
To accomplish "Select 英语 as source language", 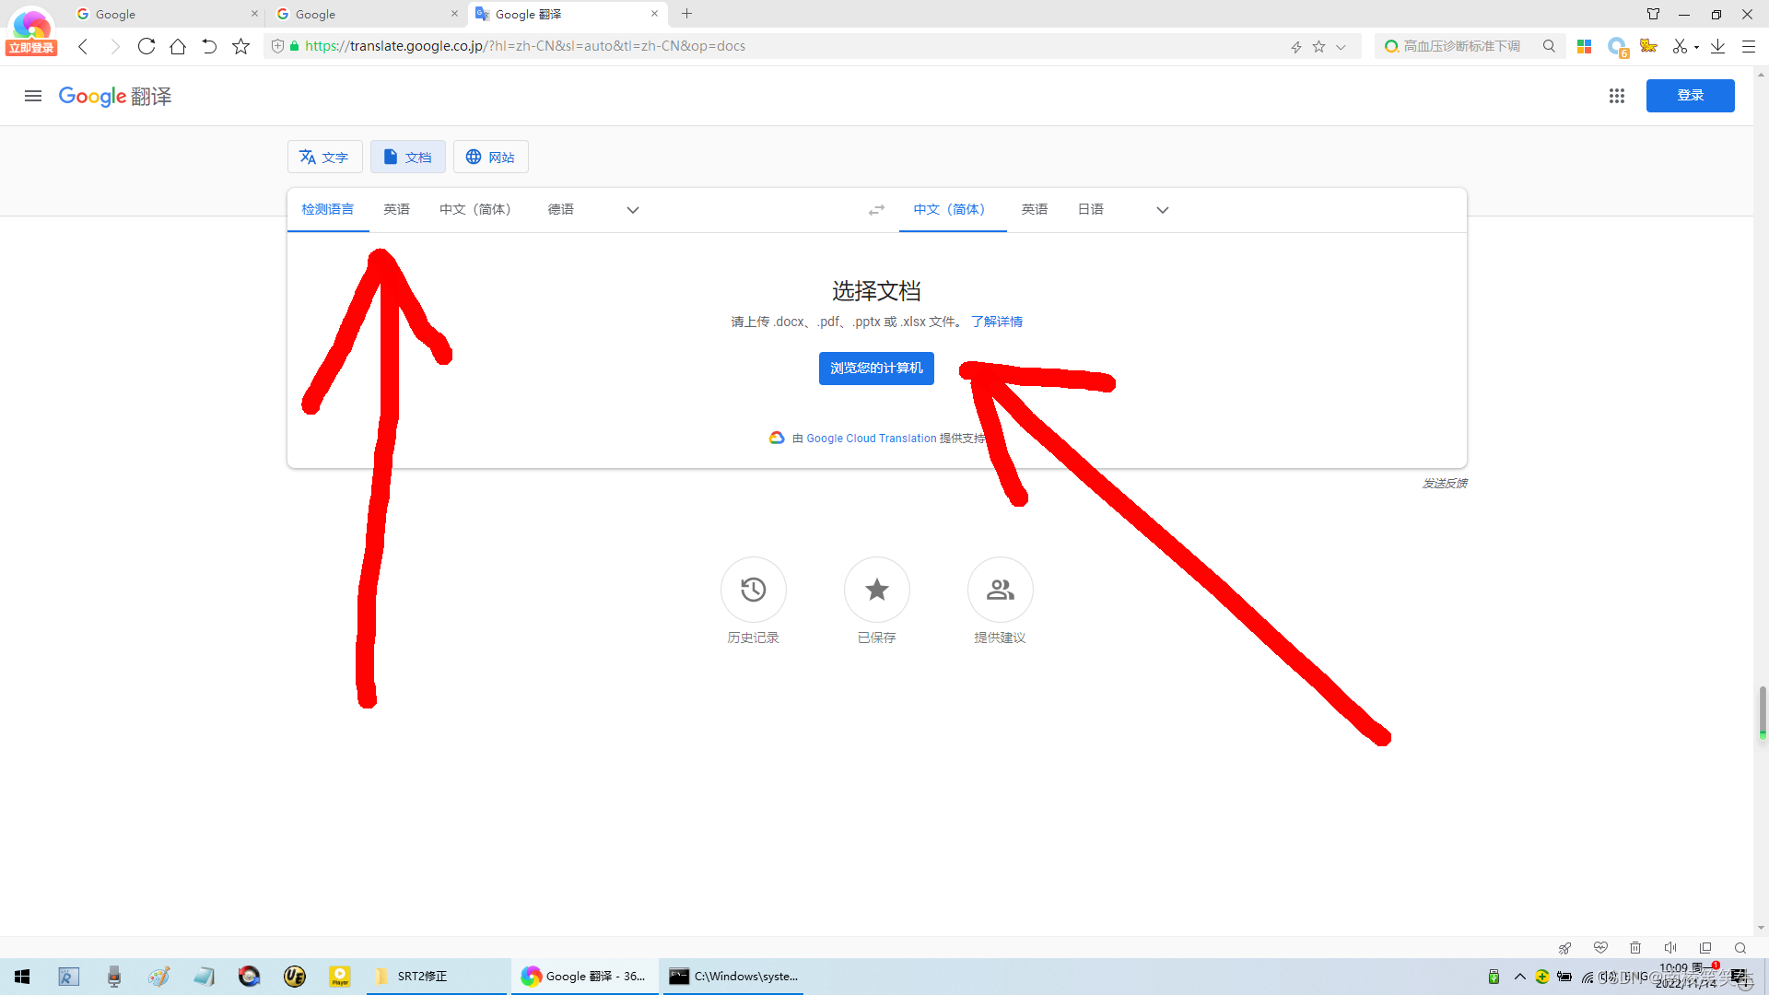I will [x=396, y=210].
